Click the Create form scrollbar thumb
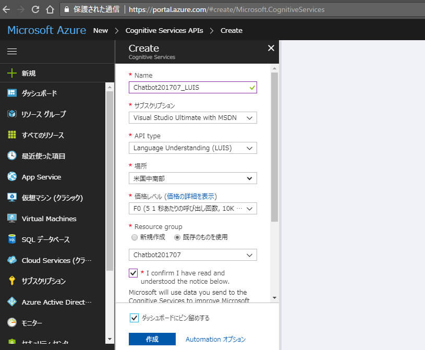The image size is (425, 350). pos(275,147)
